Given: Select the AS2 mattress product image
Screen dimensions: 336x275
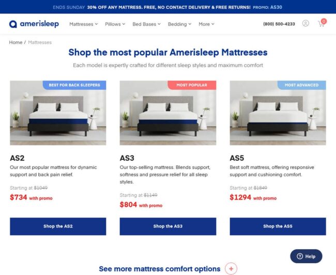Looking at the screenshot, I should coord(58,113).
